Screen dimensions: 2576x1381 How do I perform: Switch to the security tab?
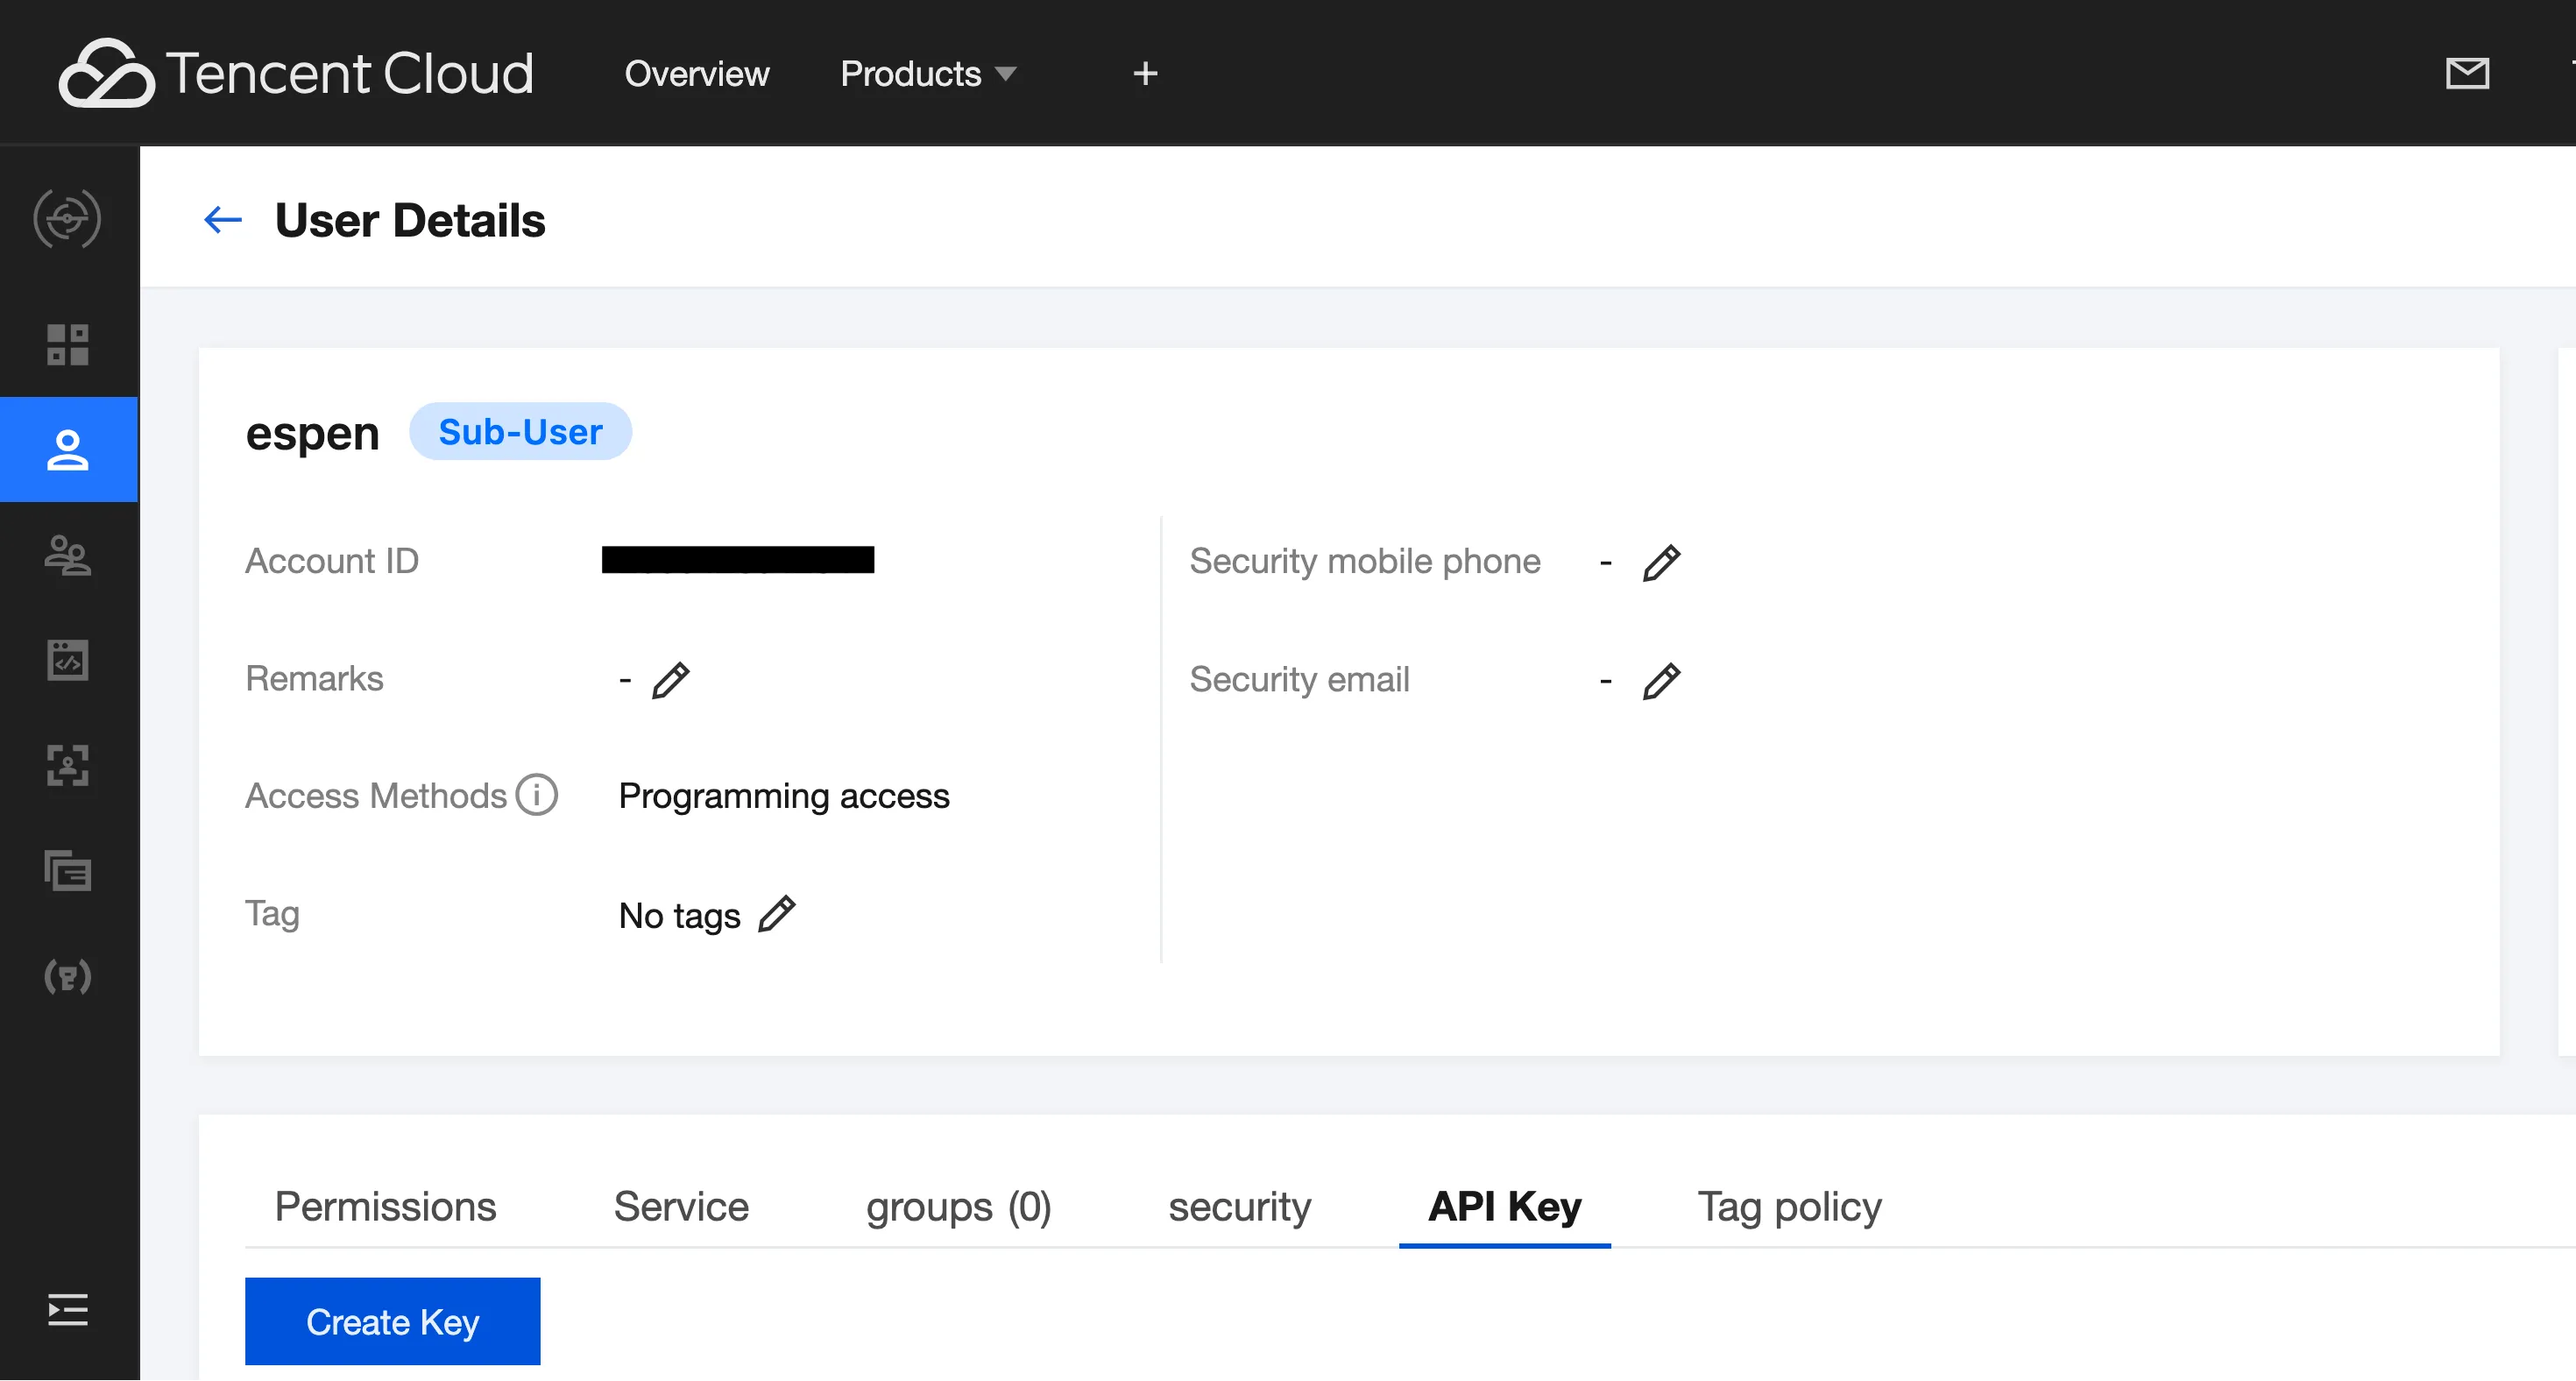(x=1239, y=1206)
